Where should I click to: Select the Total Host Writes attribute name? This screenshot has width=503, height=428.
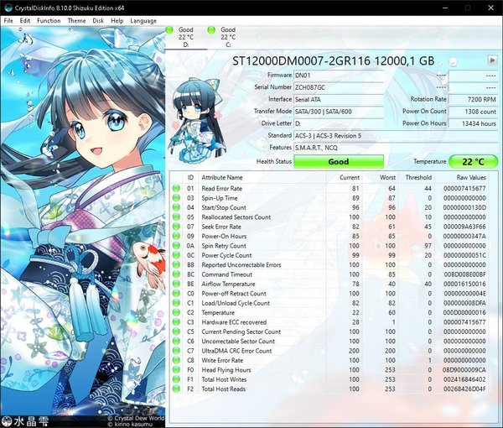(224, 379)
